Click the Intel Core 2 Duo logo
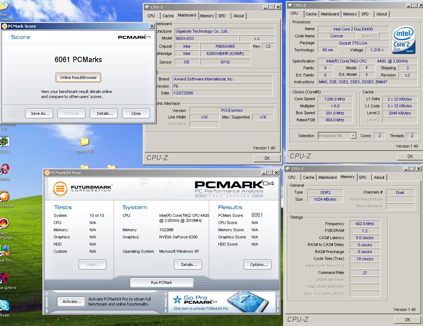The height and width of the screenshot is (326, 423). [404, 39]
